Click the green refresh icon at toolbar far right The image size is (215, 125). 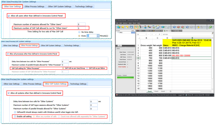pyautogui.click(x=210, y=27)
